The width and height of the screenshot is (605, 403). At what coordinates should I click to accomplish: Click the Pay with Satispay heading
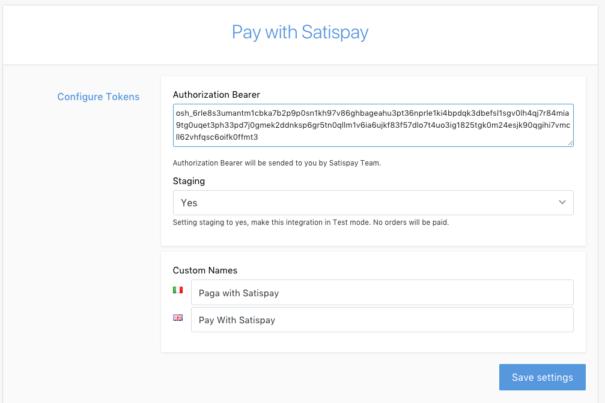pos(300,32)
